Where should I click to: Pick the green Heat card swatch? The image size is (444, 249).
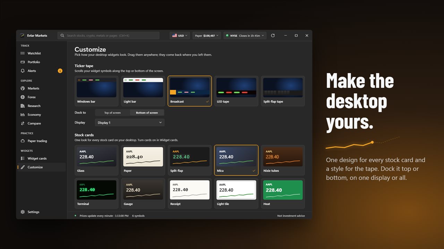pos(283,190)
